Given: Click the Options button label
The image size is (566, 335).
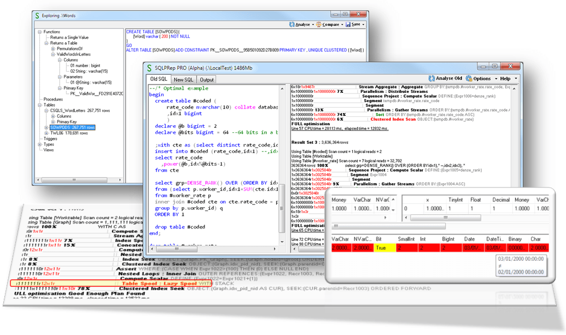Looking at the screenshot, I should pyautogui.click(x=482, y=79).
